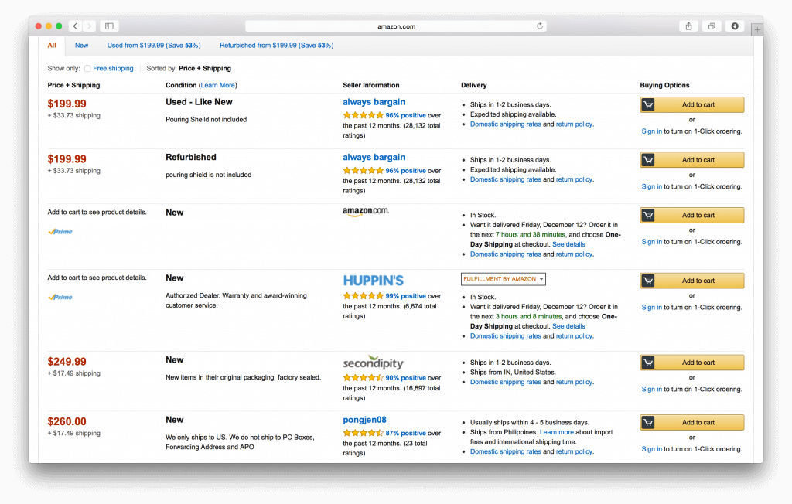This screenshot has width=792, height=504.
Task: Open the Refurbished from $199.99 tab
Action: pos(276,46)
